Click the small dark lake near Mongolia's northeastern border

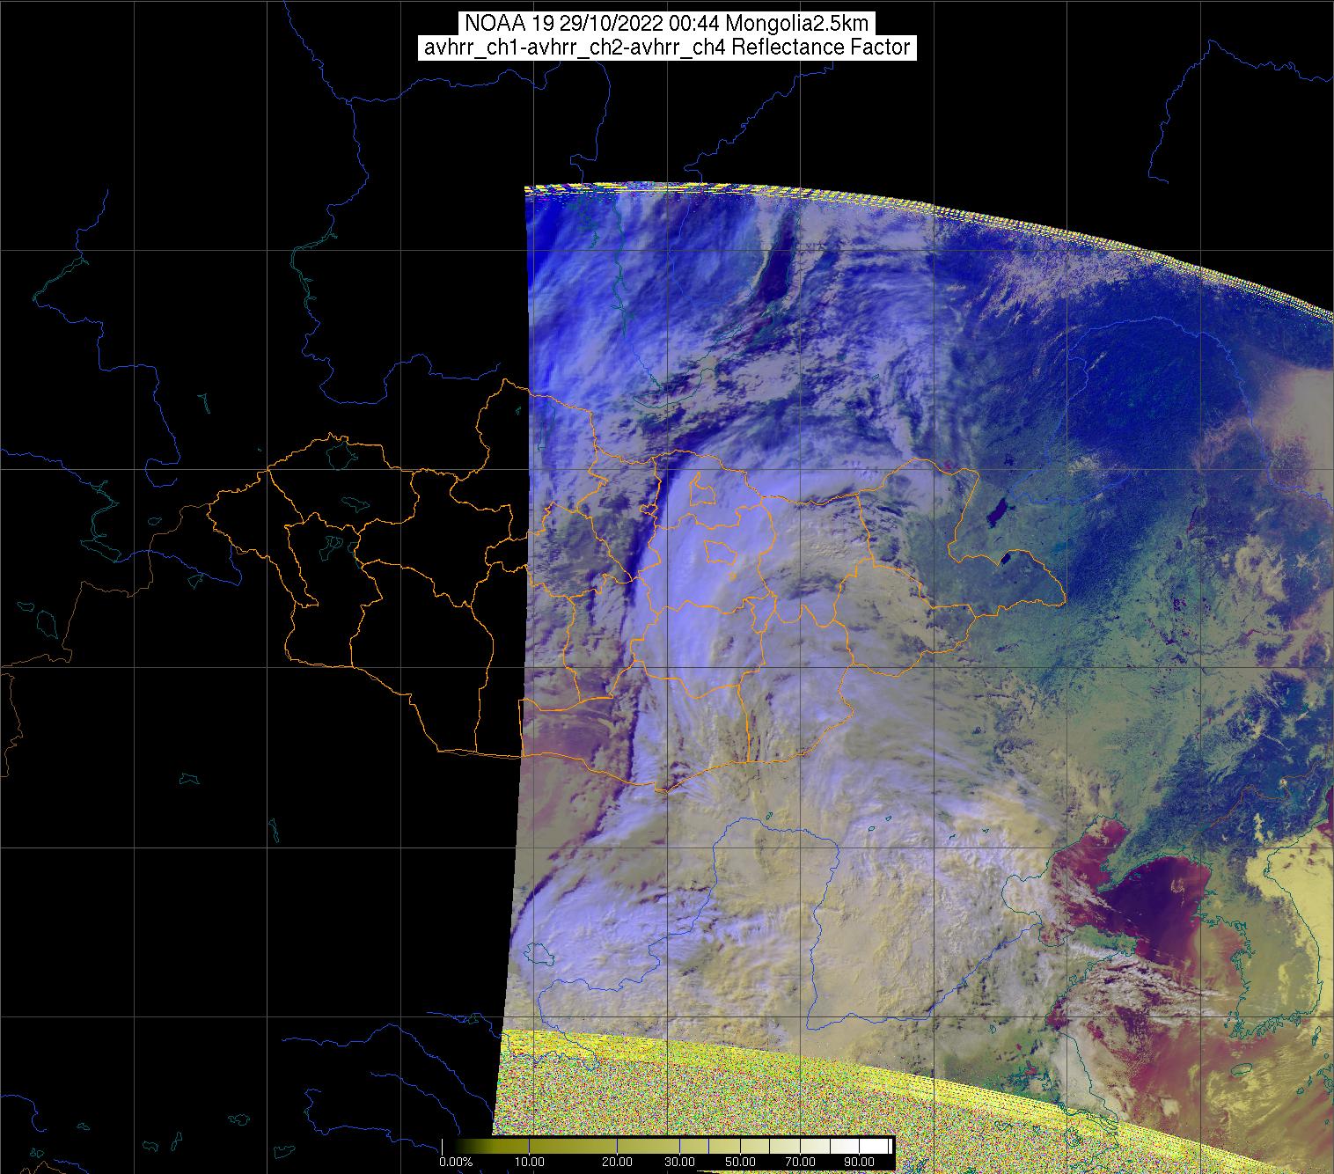997,512
